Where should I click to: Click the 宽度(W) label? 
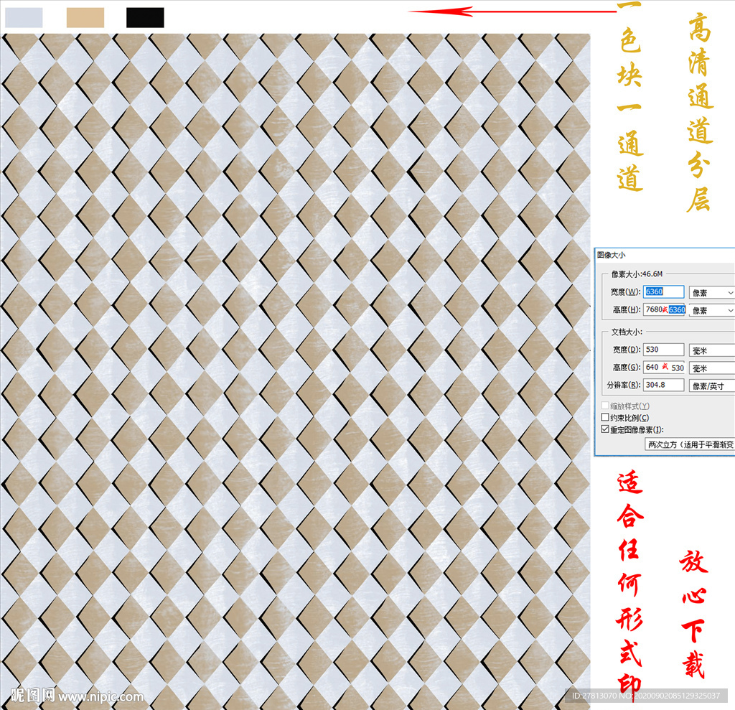625,291
